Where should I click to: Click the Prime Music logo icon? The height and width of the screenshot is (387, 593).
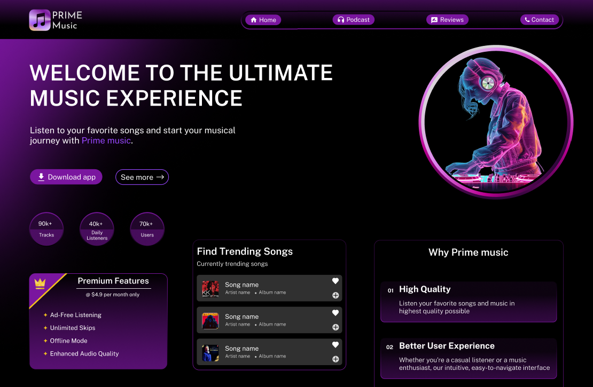point(40,20)
